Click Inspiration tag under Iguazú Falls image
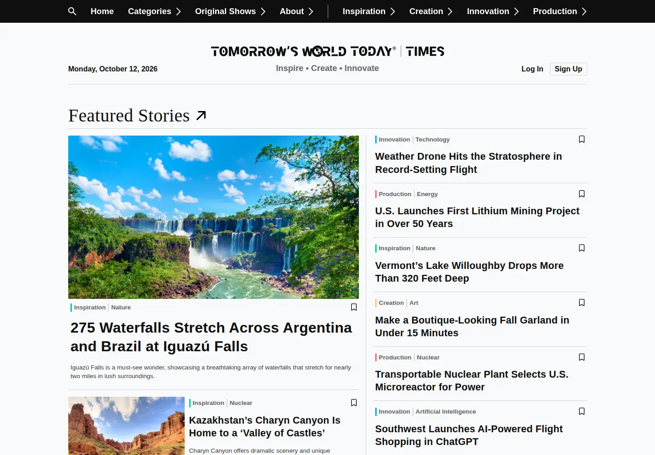The width and height of the screenshot is (655, 455). pyautogui.click(x=90, y=307)
